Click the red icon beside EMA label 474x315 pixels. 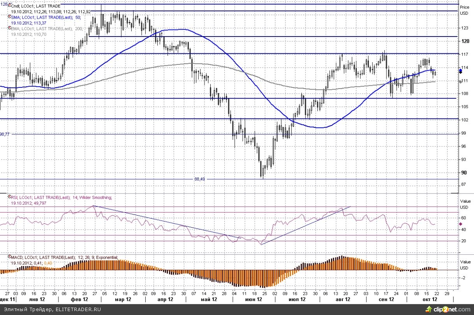pos(9,28)
